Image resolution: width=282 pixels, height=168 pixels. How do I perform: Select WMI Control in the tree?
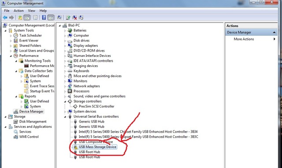[x=29, y=137]
